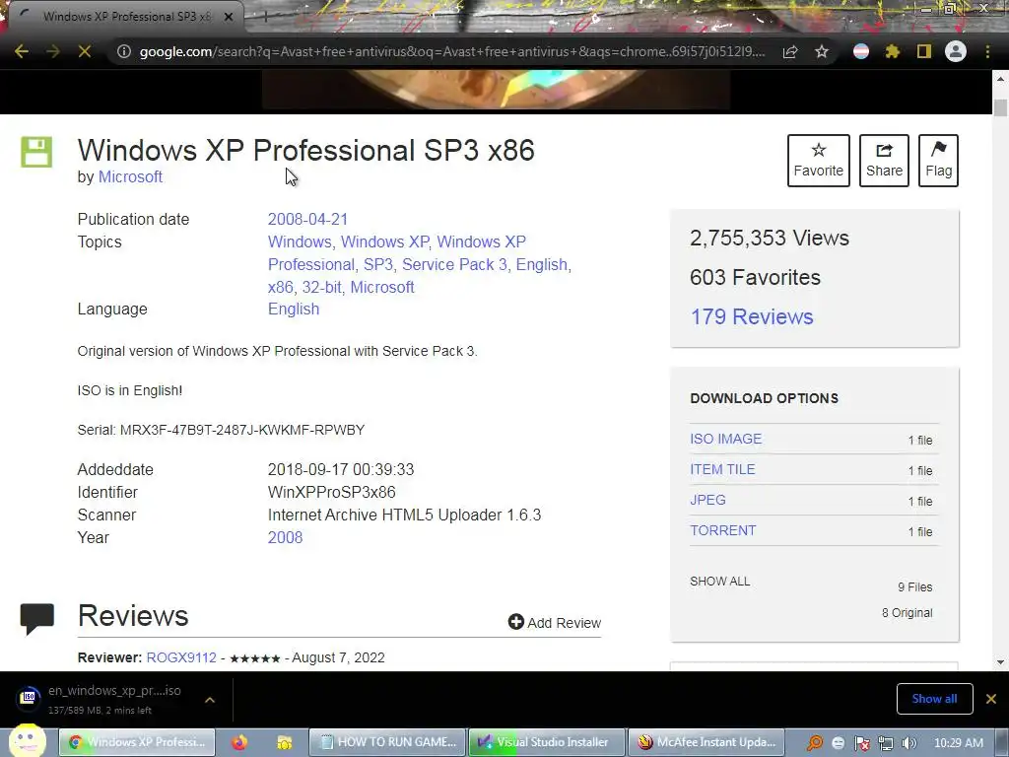This screenshot has height=757, width=1009.
Task: Click the address bar URL field
Action: click(x=452, y=51)
